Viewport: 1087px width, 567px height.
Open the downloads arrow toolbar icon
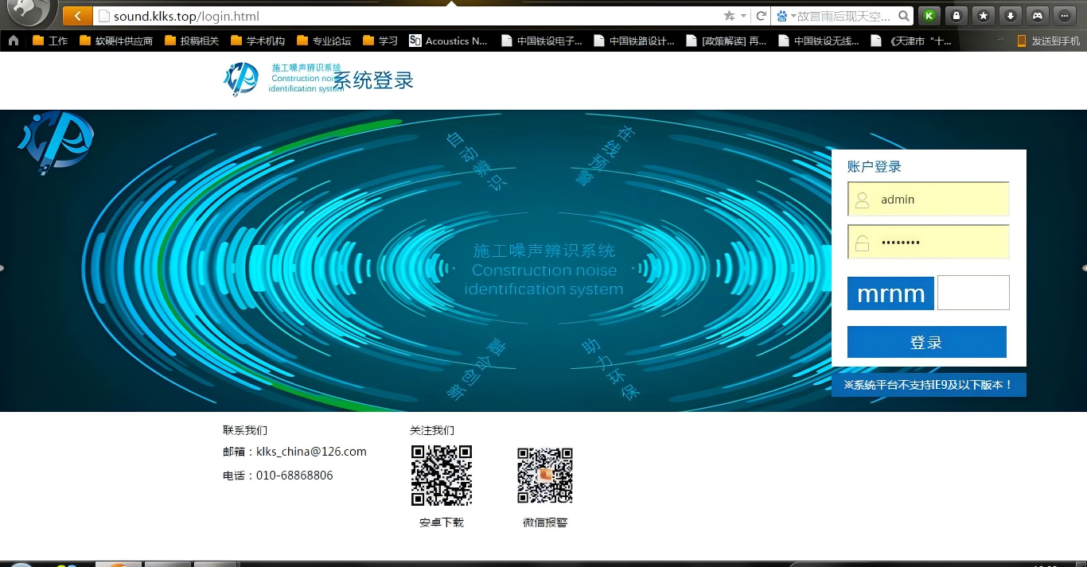(x=1010, y=16)
